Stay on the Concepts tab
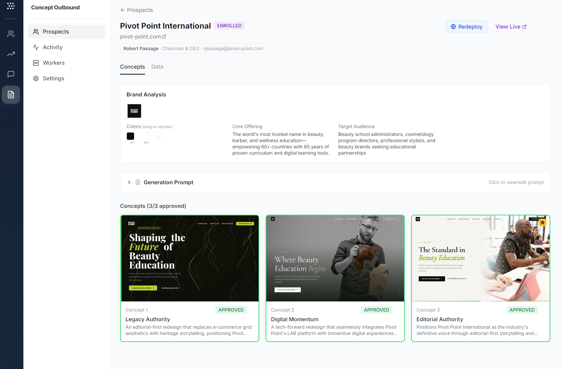Screen dimensions: 561x369 (x=132, y=67)
